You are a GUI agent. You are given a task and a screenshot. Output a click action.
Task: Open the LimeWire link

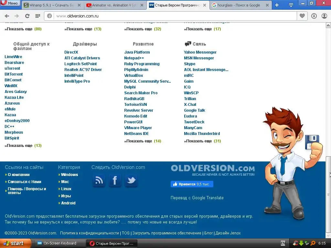click(x=13, y=57)
